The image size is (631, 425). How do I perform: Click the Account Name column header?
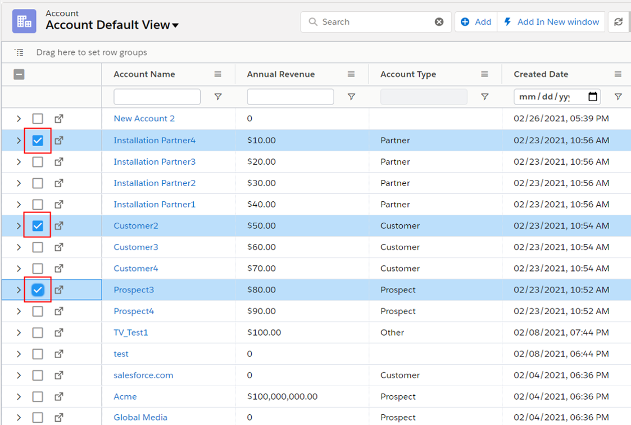click(144, 74)
